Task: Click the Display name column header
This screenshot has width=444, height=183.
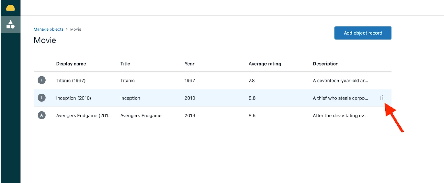Action: (71, 64)
